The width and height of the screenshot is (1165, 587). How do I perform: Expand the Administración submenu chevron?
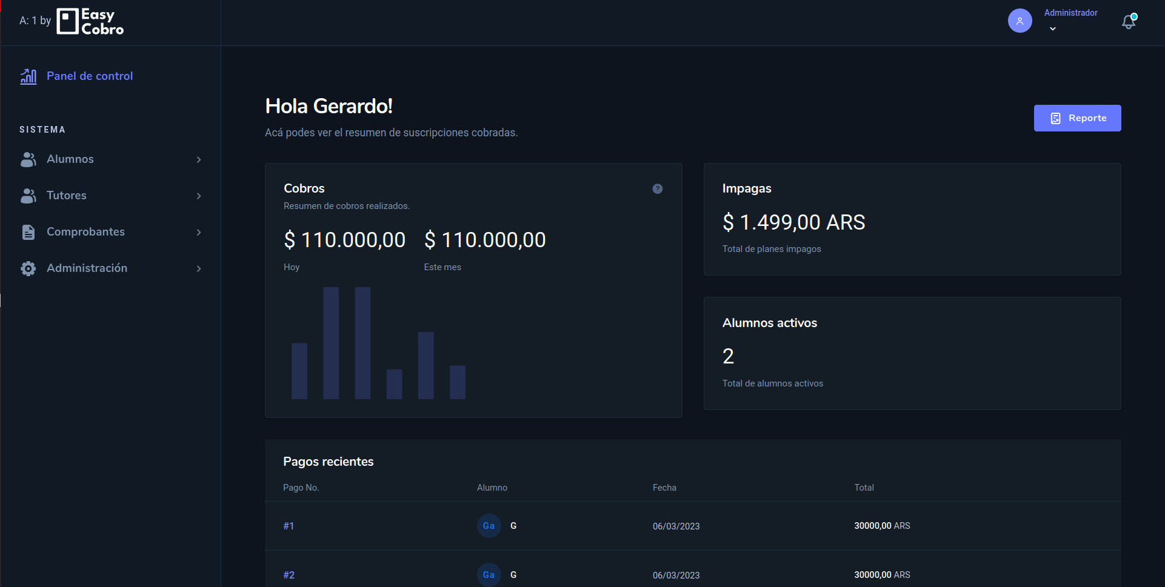[x=199, y=268]
